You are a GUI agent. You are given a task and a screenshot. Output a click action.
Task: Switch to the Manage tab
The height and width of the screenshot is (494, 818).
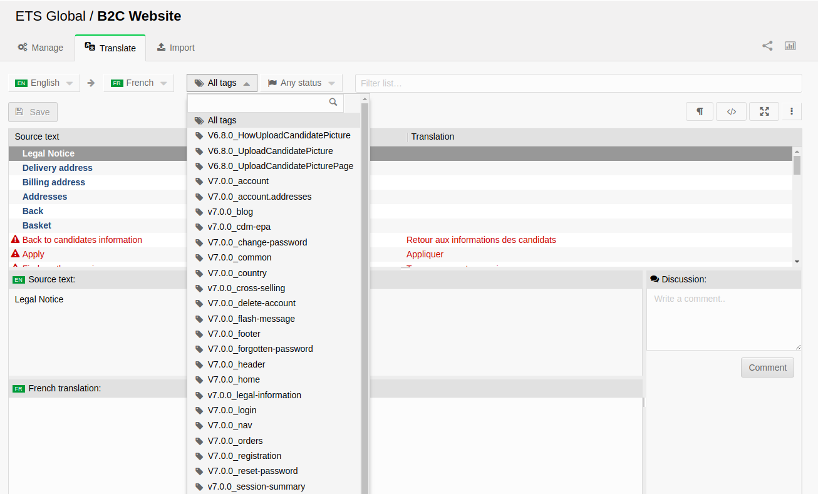(x=41, y=48)
